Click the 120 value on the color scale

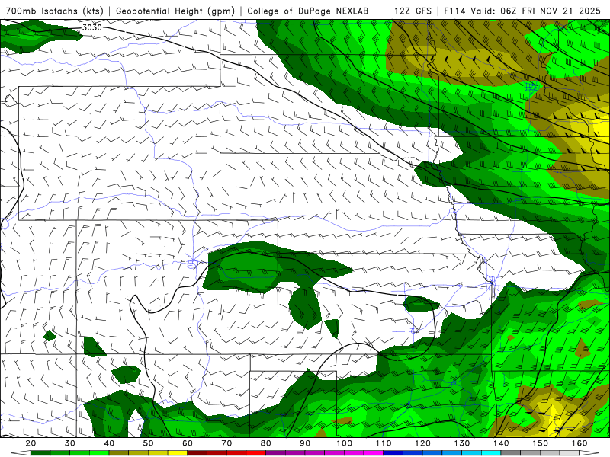tap(423, 443)
